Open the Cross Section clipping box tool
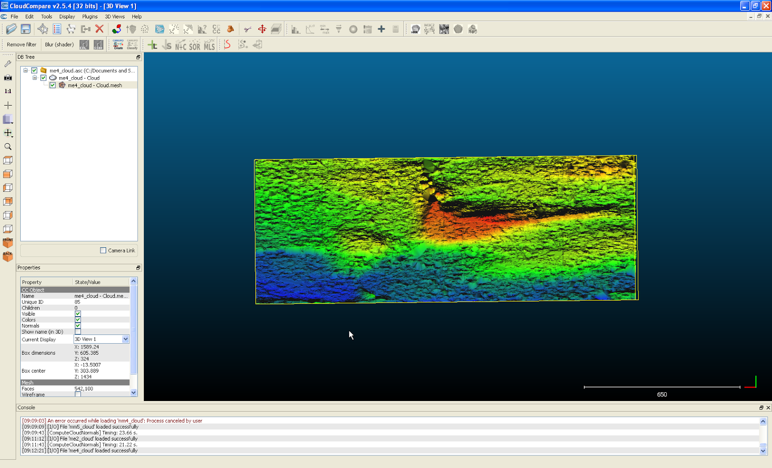The width and height of the screenshot is (772, 468). tap(276, 29)
